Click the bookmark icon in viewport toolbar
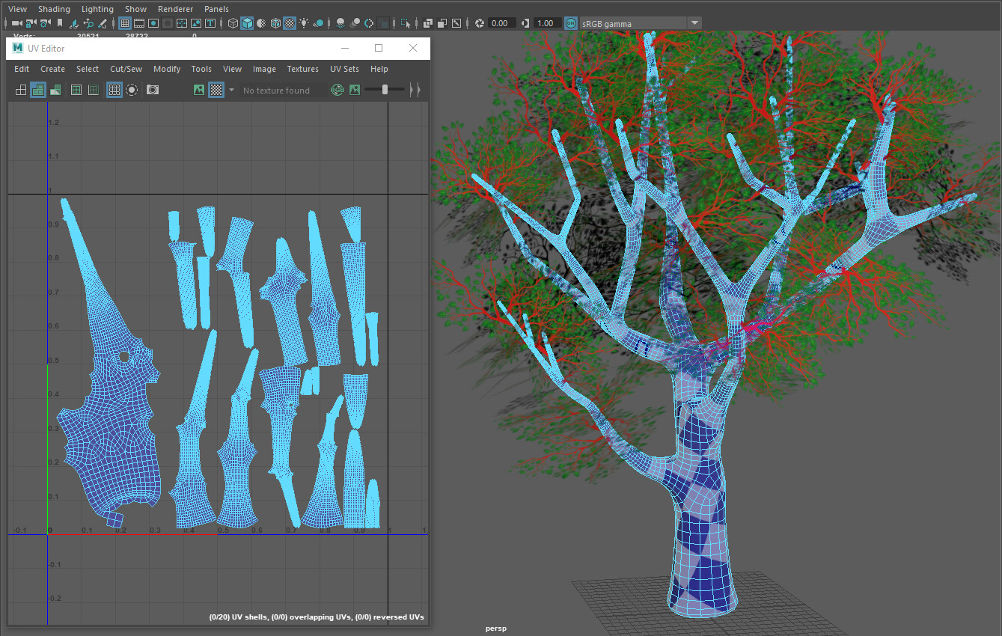Screen dimensions: 1002x636 coord(61,23)
